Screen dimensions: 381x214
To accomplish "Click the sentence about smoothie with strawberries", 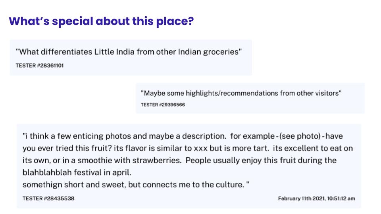I will pos(179,160).
